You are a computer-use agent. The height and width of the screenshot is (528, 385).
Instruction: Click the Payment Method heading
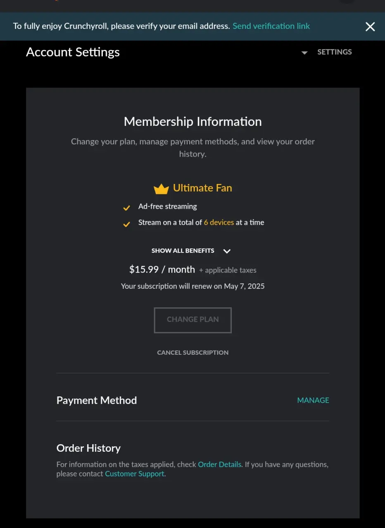97,401
